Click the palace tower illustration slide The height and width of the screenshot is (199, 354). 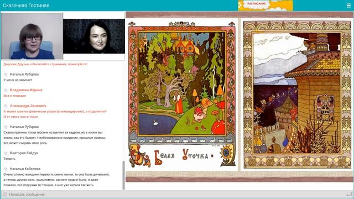click(x=297, y=95)
